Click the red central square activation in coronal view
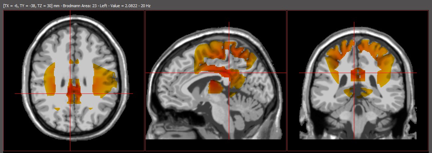Viewport: 432px width, 153px height. (x=358, y=75)
